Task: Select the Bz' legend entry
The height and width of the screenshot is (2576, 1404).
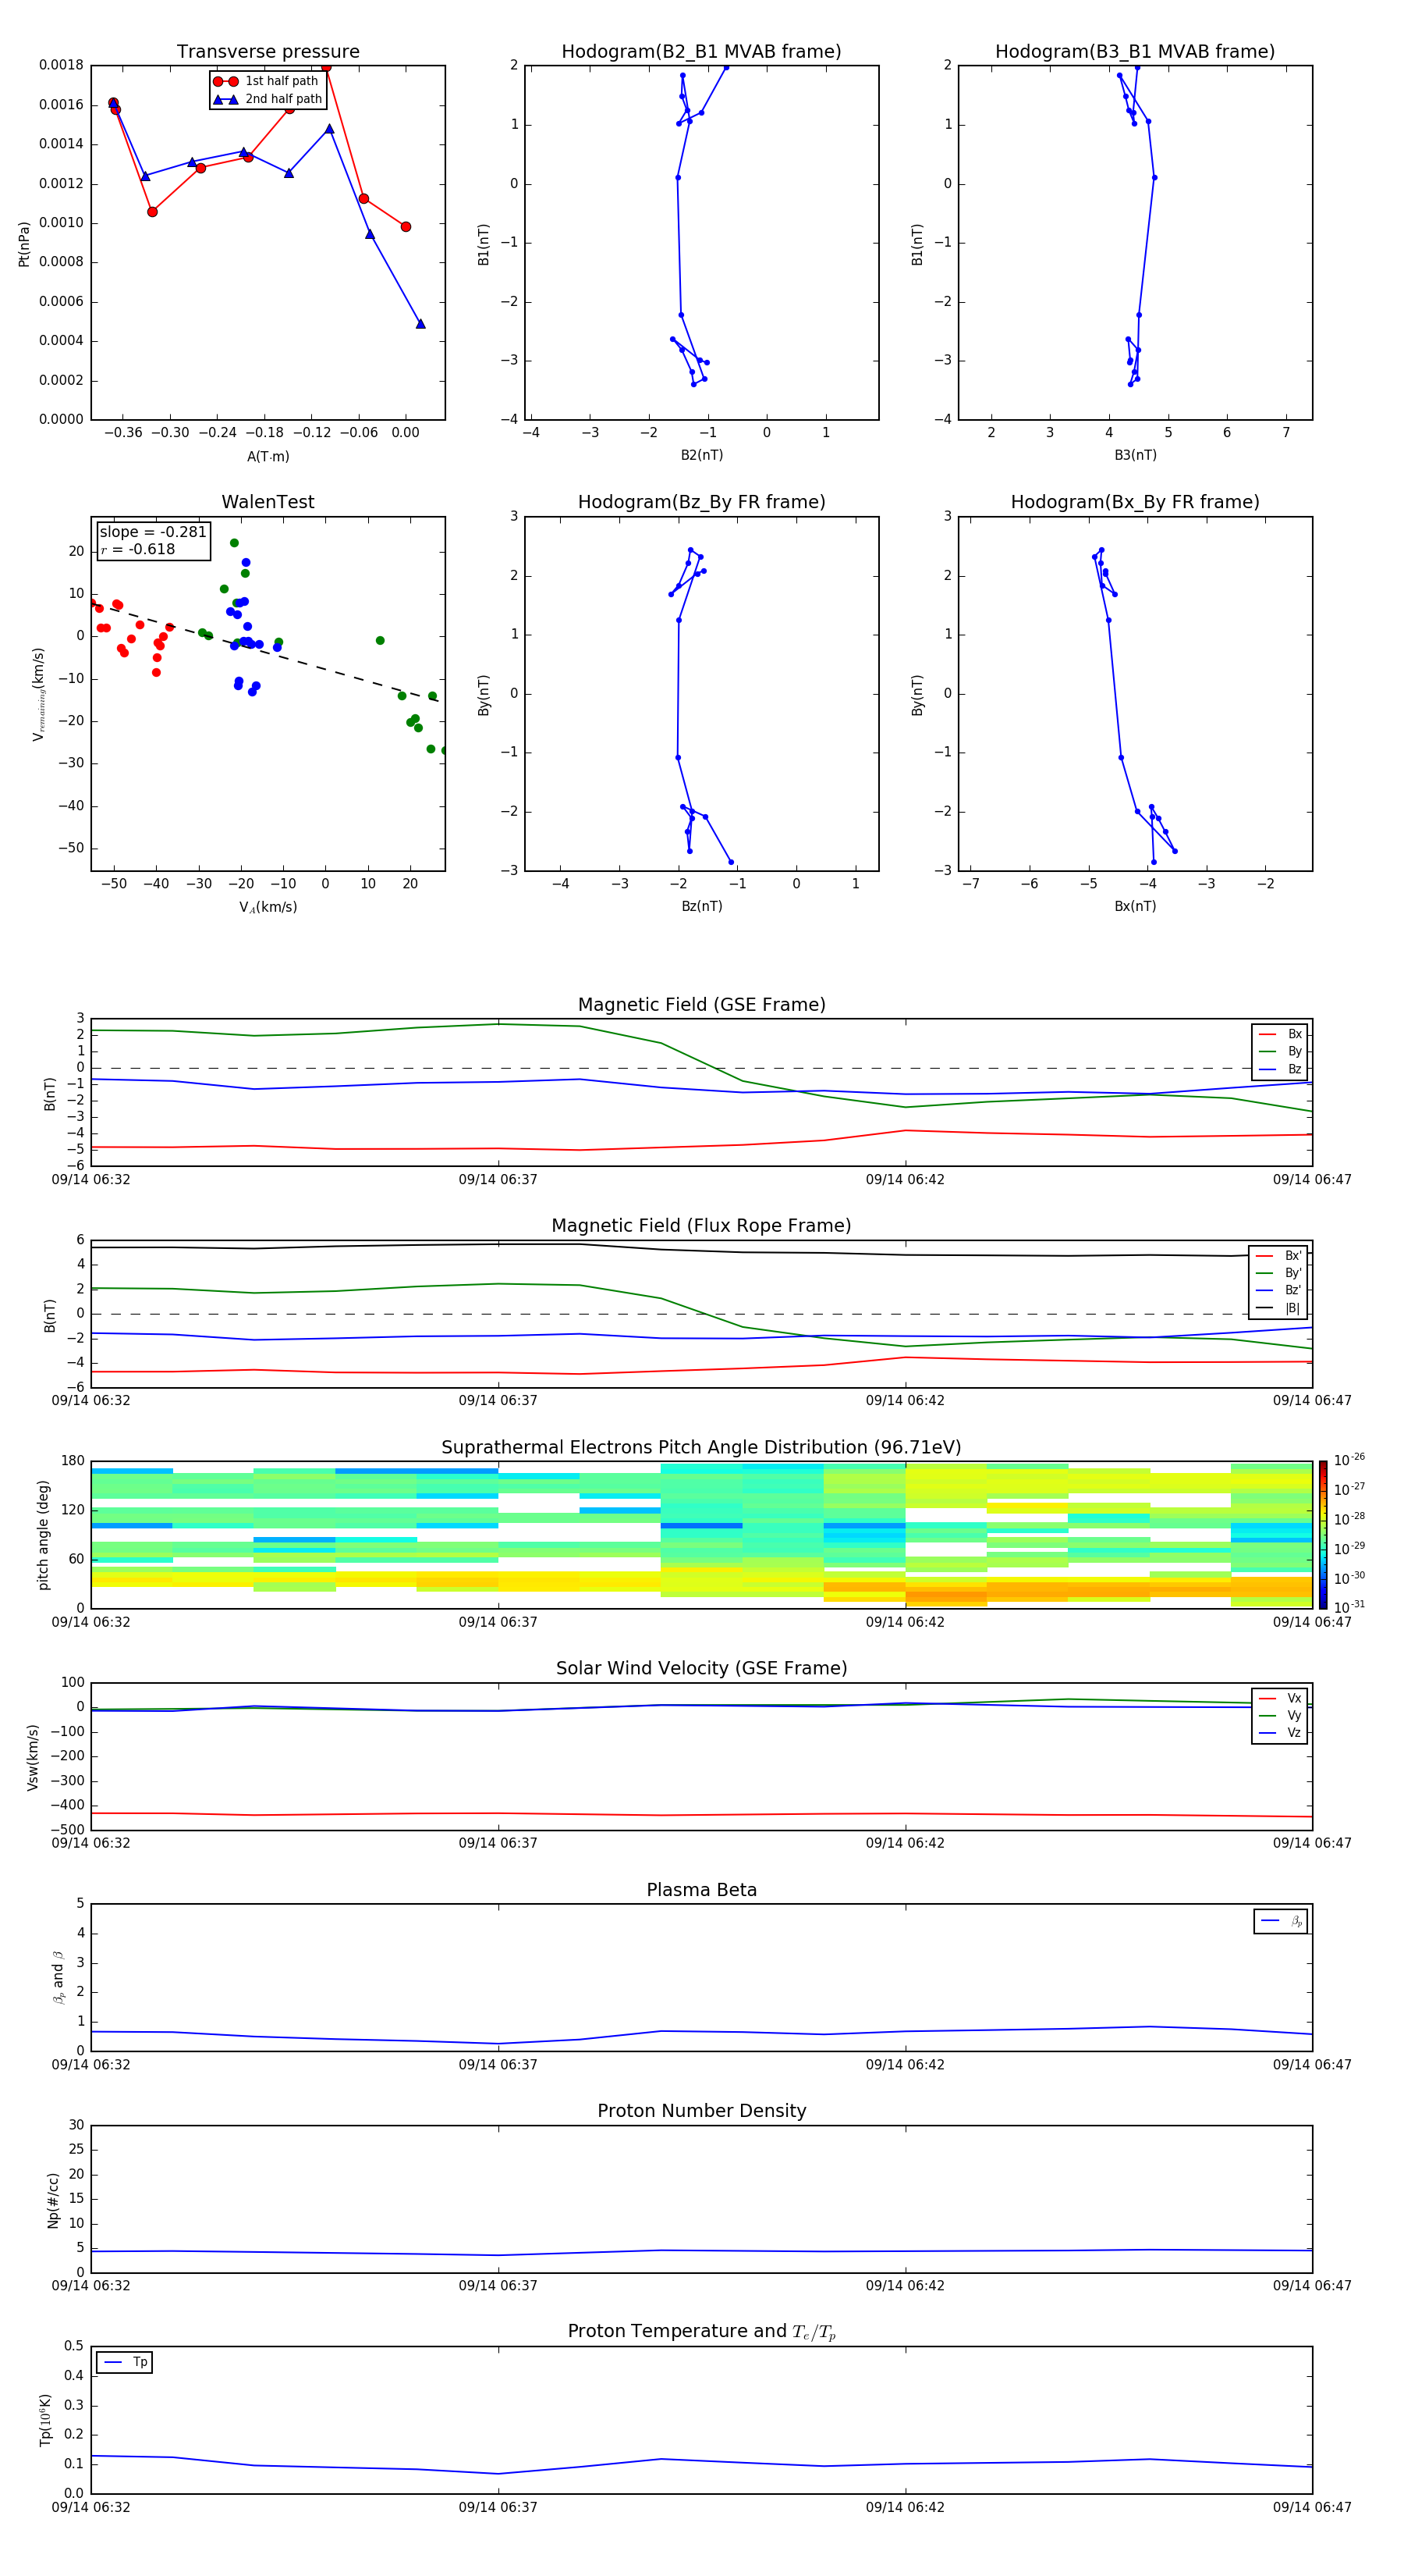Action: click(1279, 1290)
